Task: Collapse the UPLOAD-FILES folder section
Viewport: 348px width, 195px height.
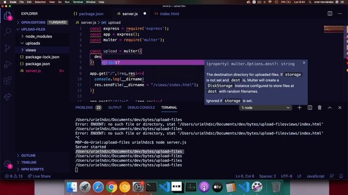Action: (33, 29)
